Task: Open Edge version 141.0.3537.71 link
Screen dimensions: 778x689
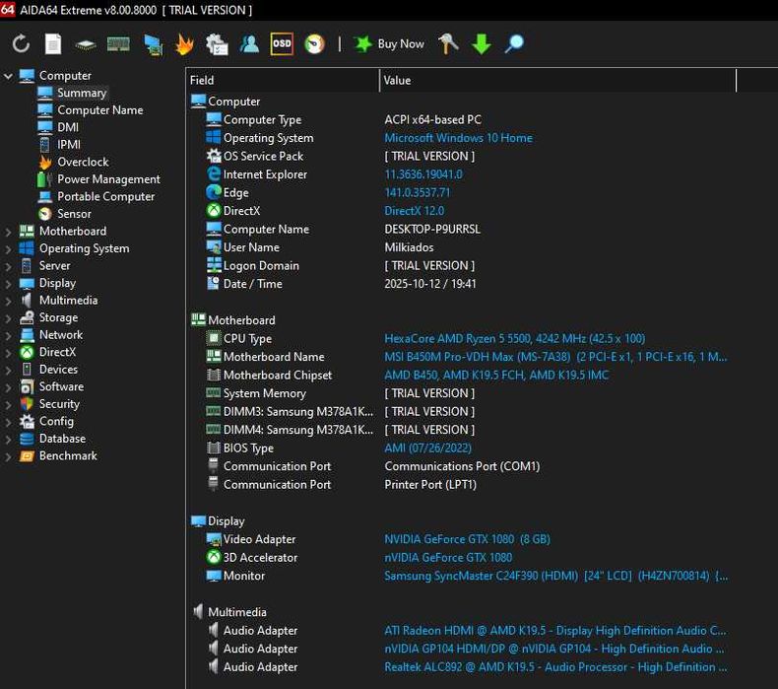Action: [x=418, y=193]
